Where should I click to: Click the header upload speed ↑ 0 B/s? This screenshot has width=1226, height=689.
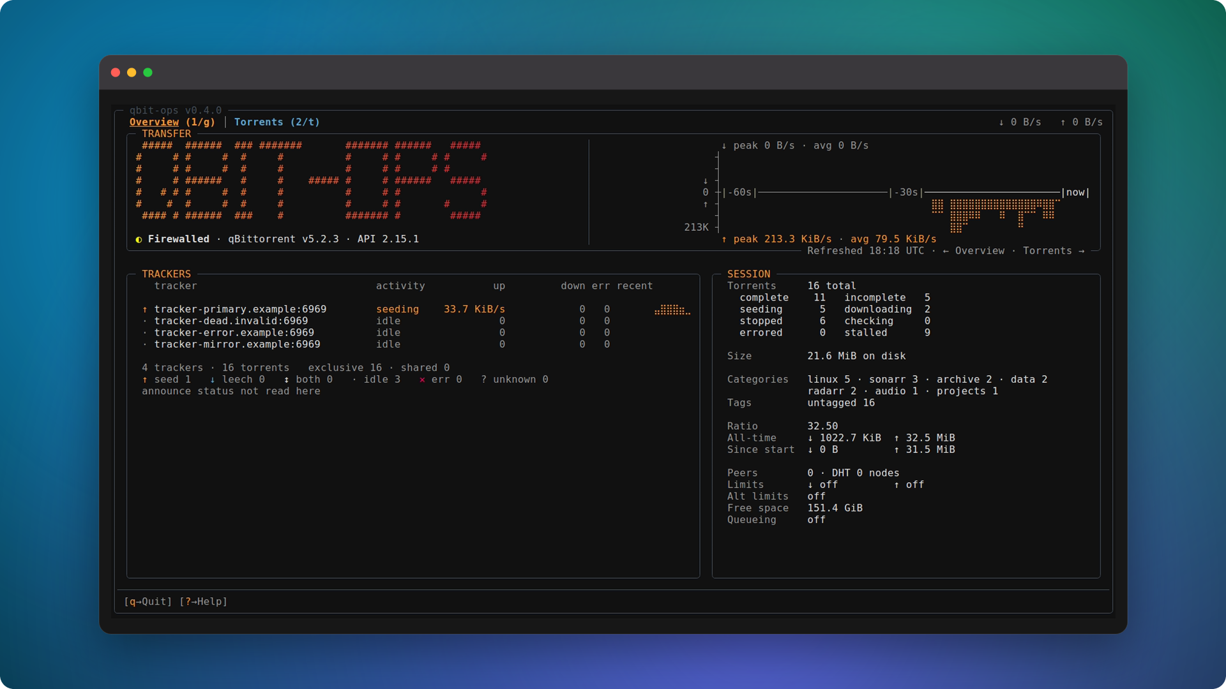(1081, 122)
